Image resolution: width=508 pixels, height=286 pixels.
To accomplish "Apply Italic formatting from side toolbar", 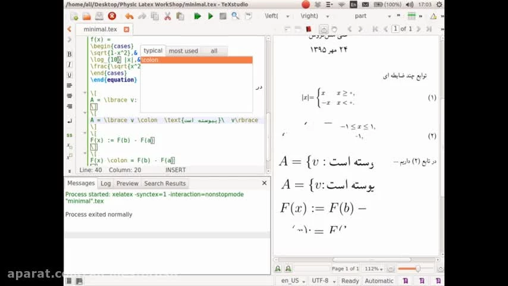I will (x=70, y=65).
